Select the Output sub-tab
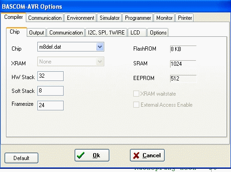 36,33
